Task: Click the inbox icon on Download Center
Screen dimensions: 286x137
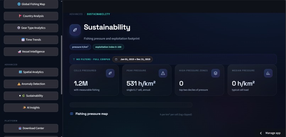Action: [x=20, y=128]
